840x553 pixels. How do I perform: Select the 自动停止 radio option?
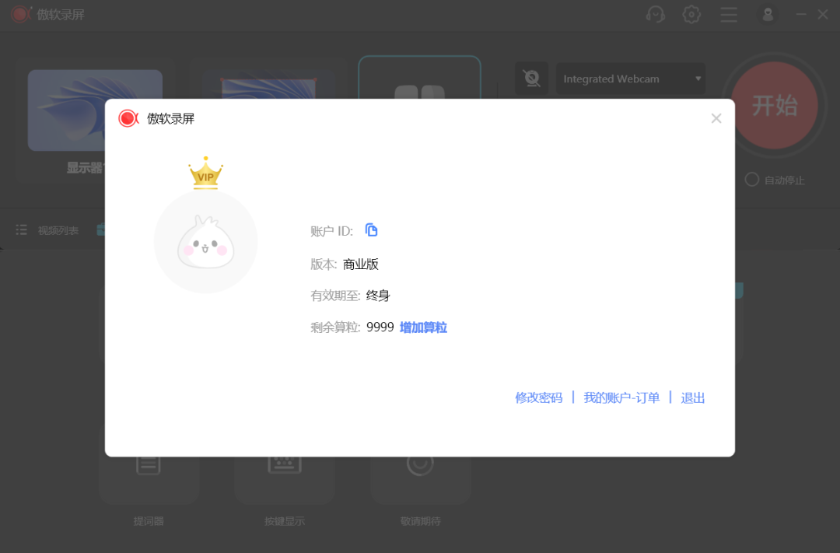tap(751, 180)
